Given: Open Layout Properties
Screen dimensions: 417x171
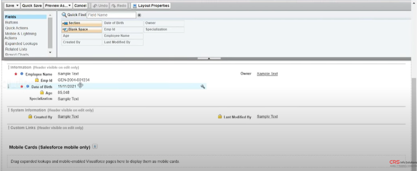Looking at the screenshot, I should click(151, 6).
